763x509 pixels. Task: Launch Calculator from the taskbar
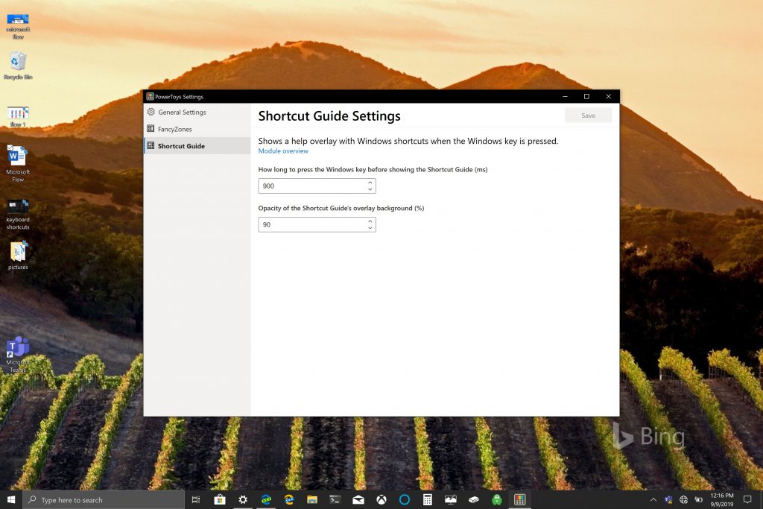(426, 499)
